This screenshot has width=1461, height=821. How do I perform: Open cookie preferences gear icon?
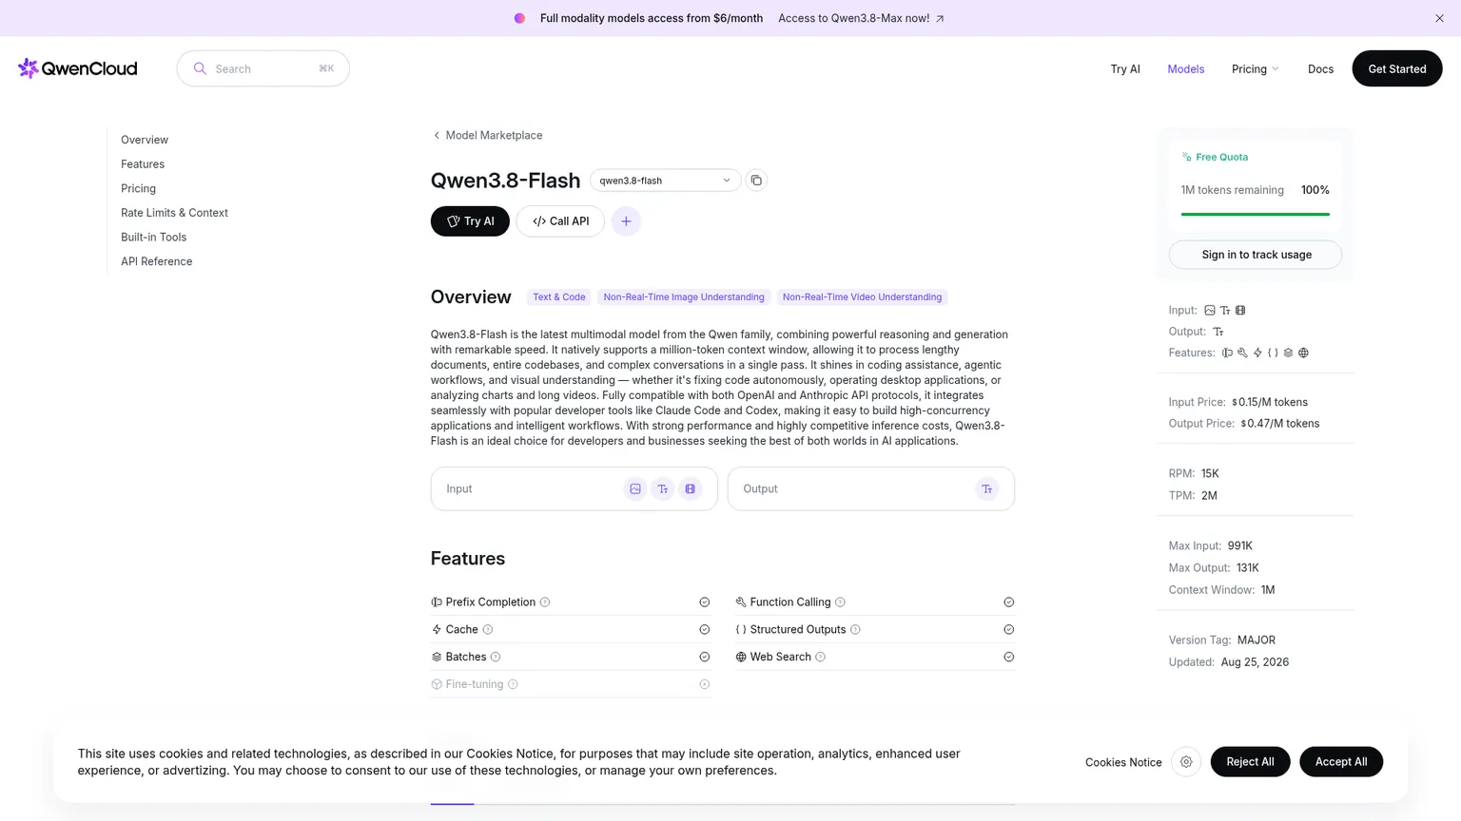click(1186, 762)
